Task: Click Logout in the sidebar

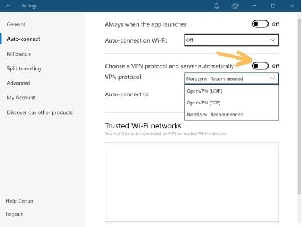Action: (x=14, y=215)
